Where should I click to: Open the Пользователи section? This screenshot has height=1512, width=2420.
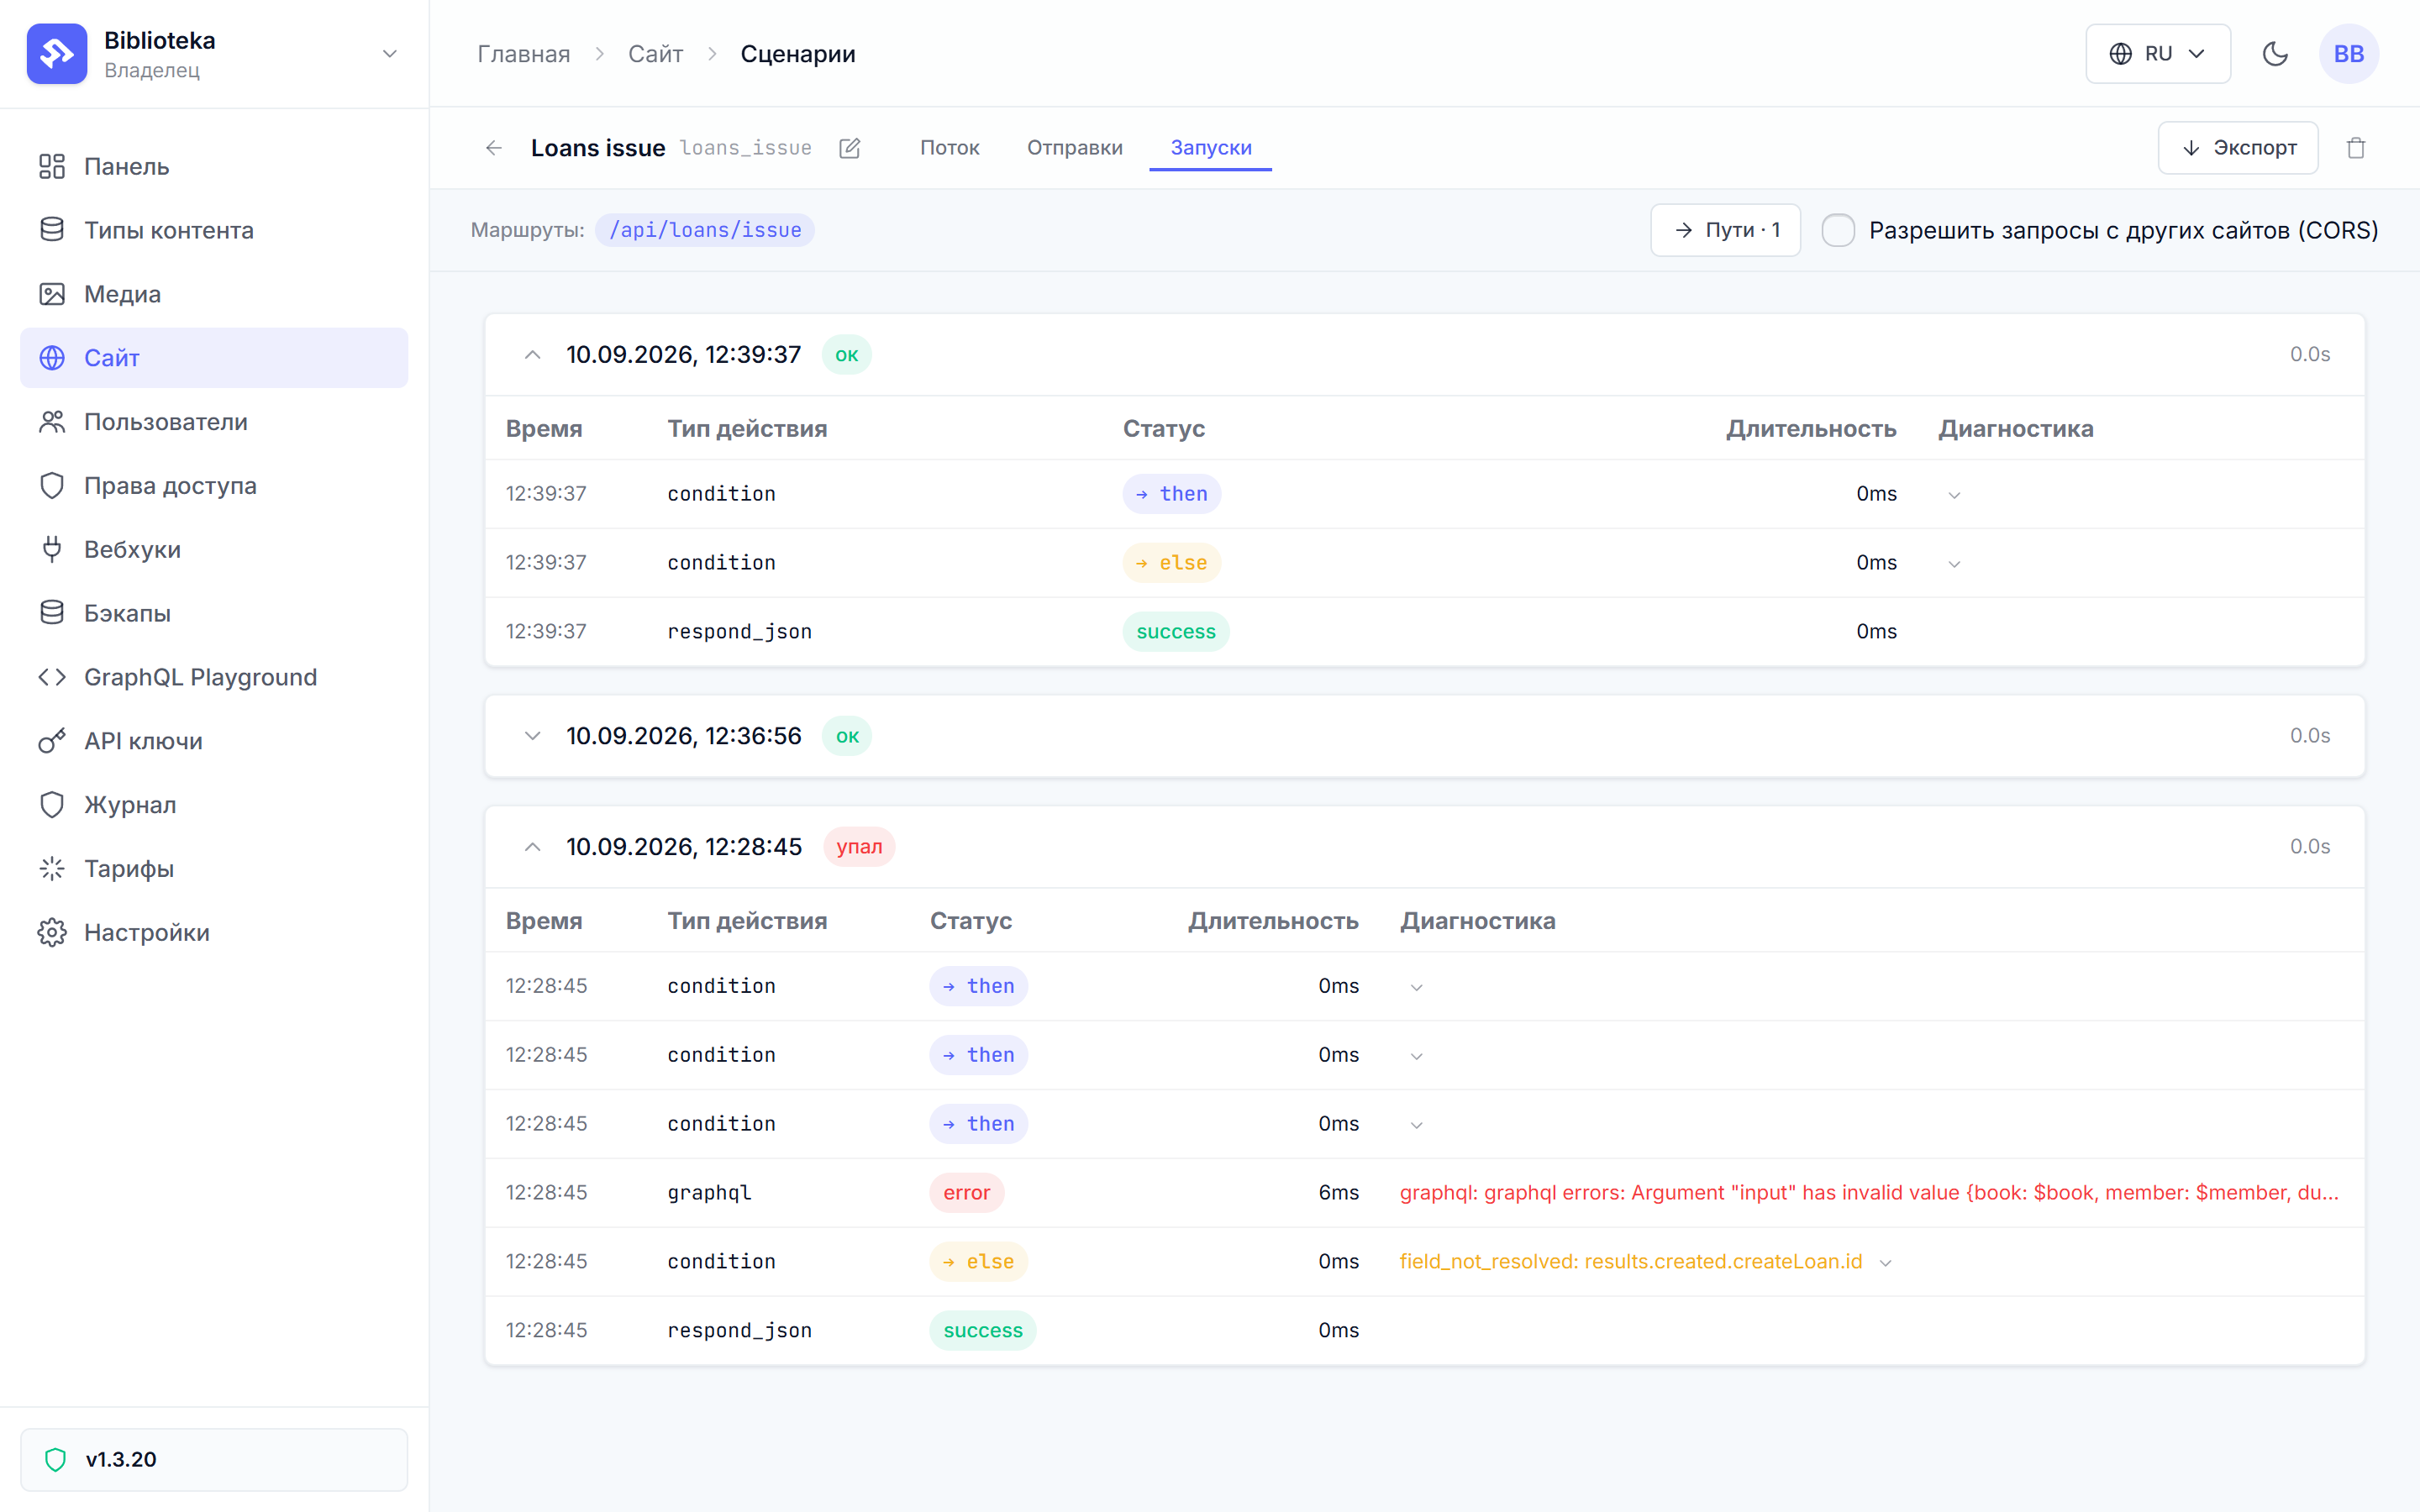214,422
